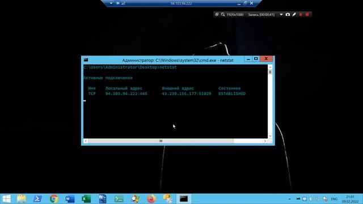Click the netstat command text in the prompt

[168, 67]
